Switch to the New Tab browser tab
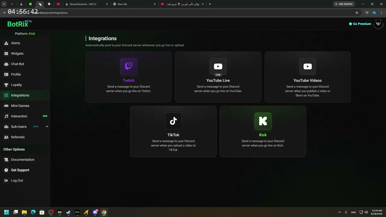 pos(134,4)
